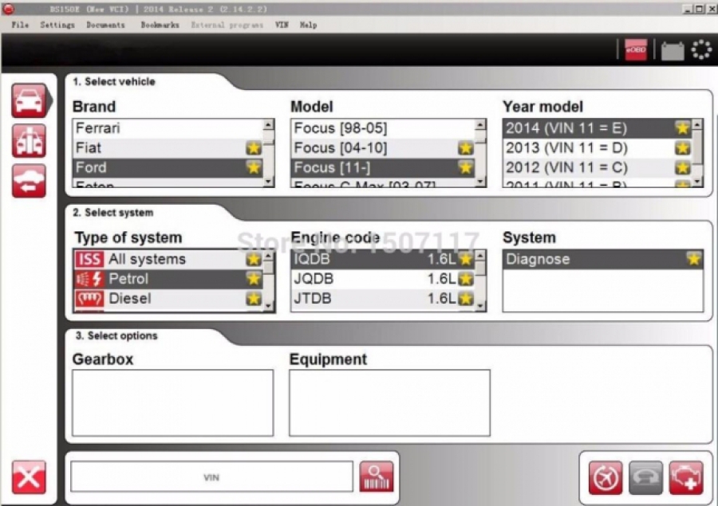The height and width of the screenshot is (506, 718).
Task: Click the VIN input field
Action: point(211,477)
